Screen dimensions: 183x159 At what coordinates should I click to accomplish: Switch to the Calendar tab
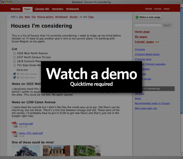pyautogui.click(x=42, y=9)
